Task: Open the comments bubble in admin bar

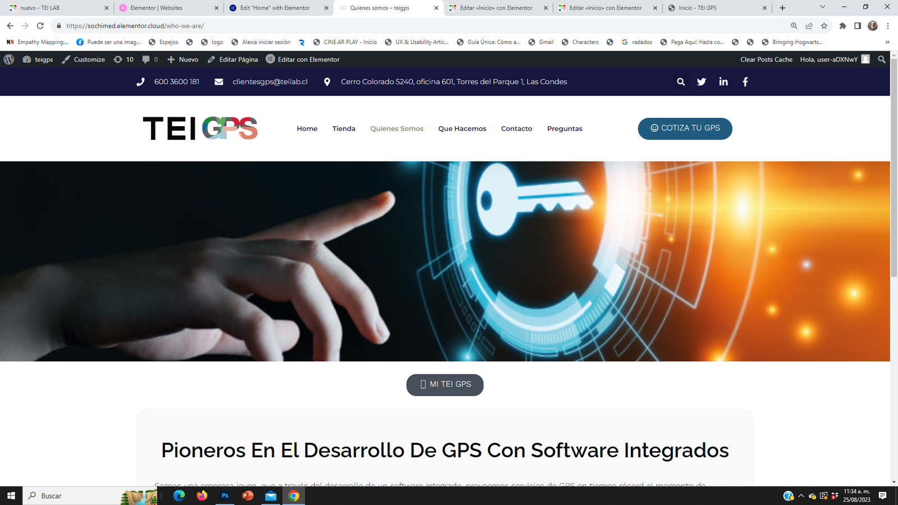Action: tap(149, 59)
